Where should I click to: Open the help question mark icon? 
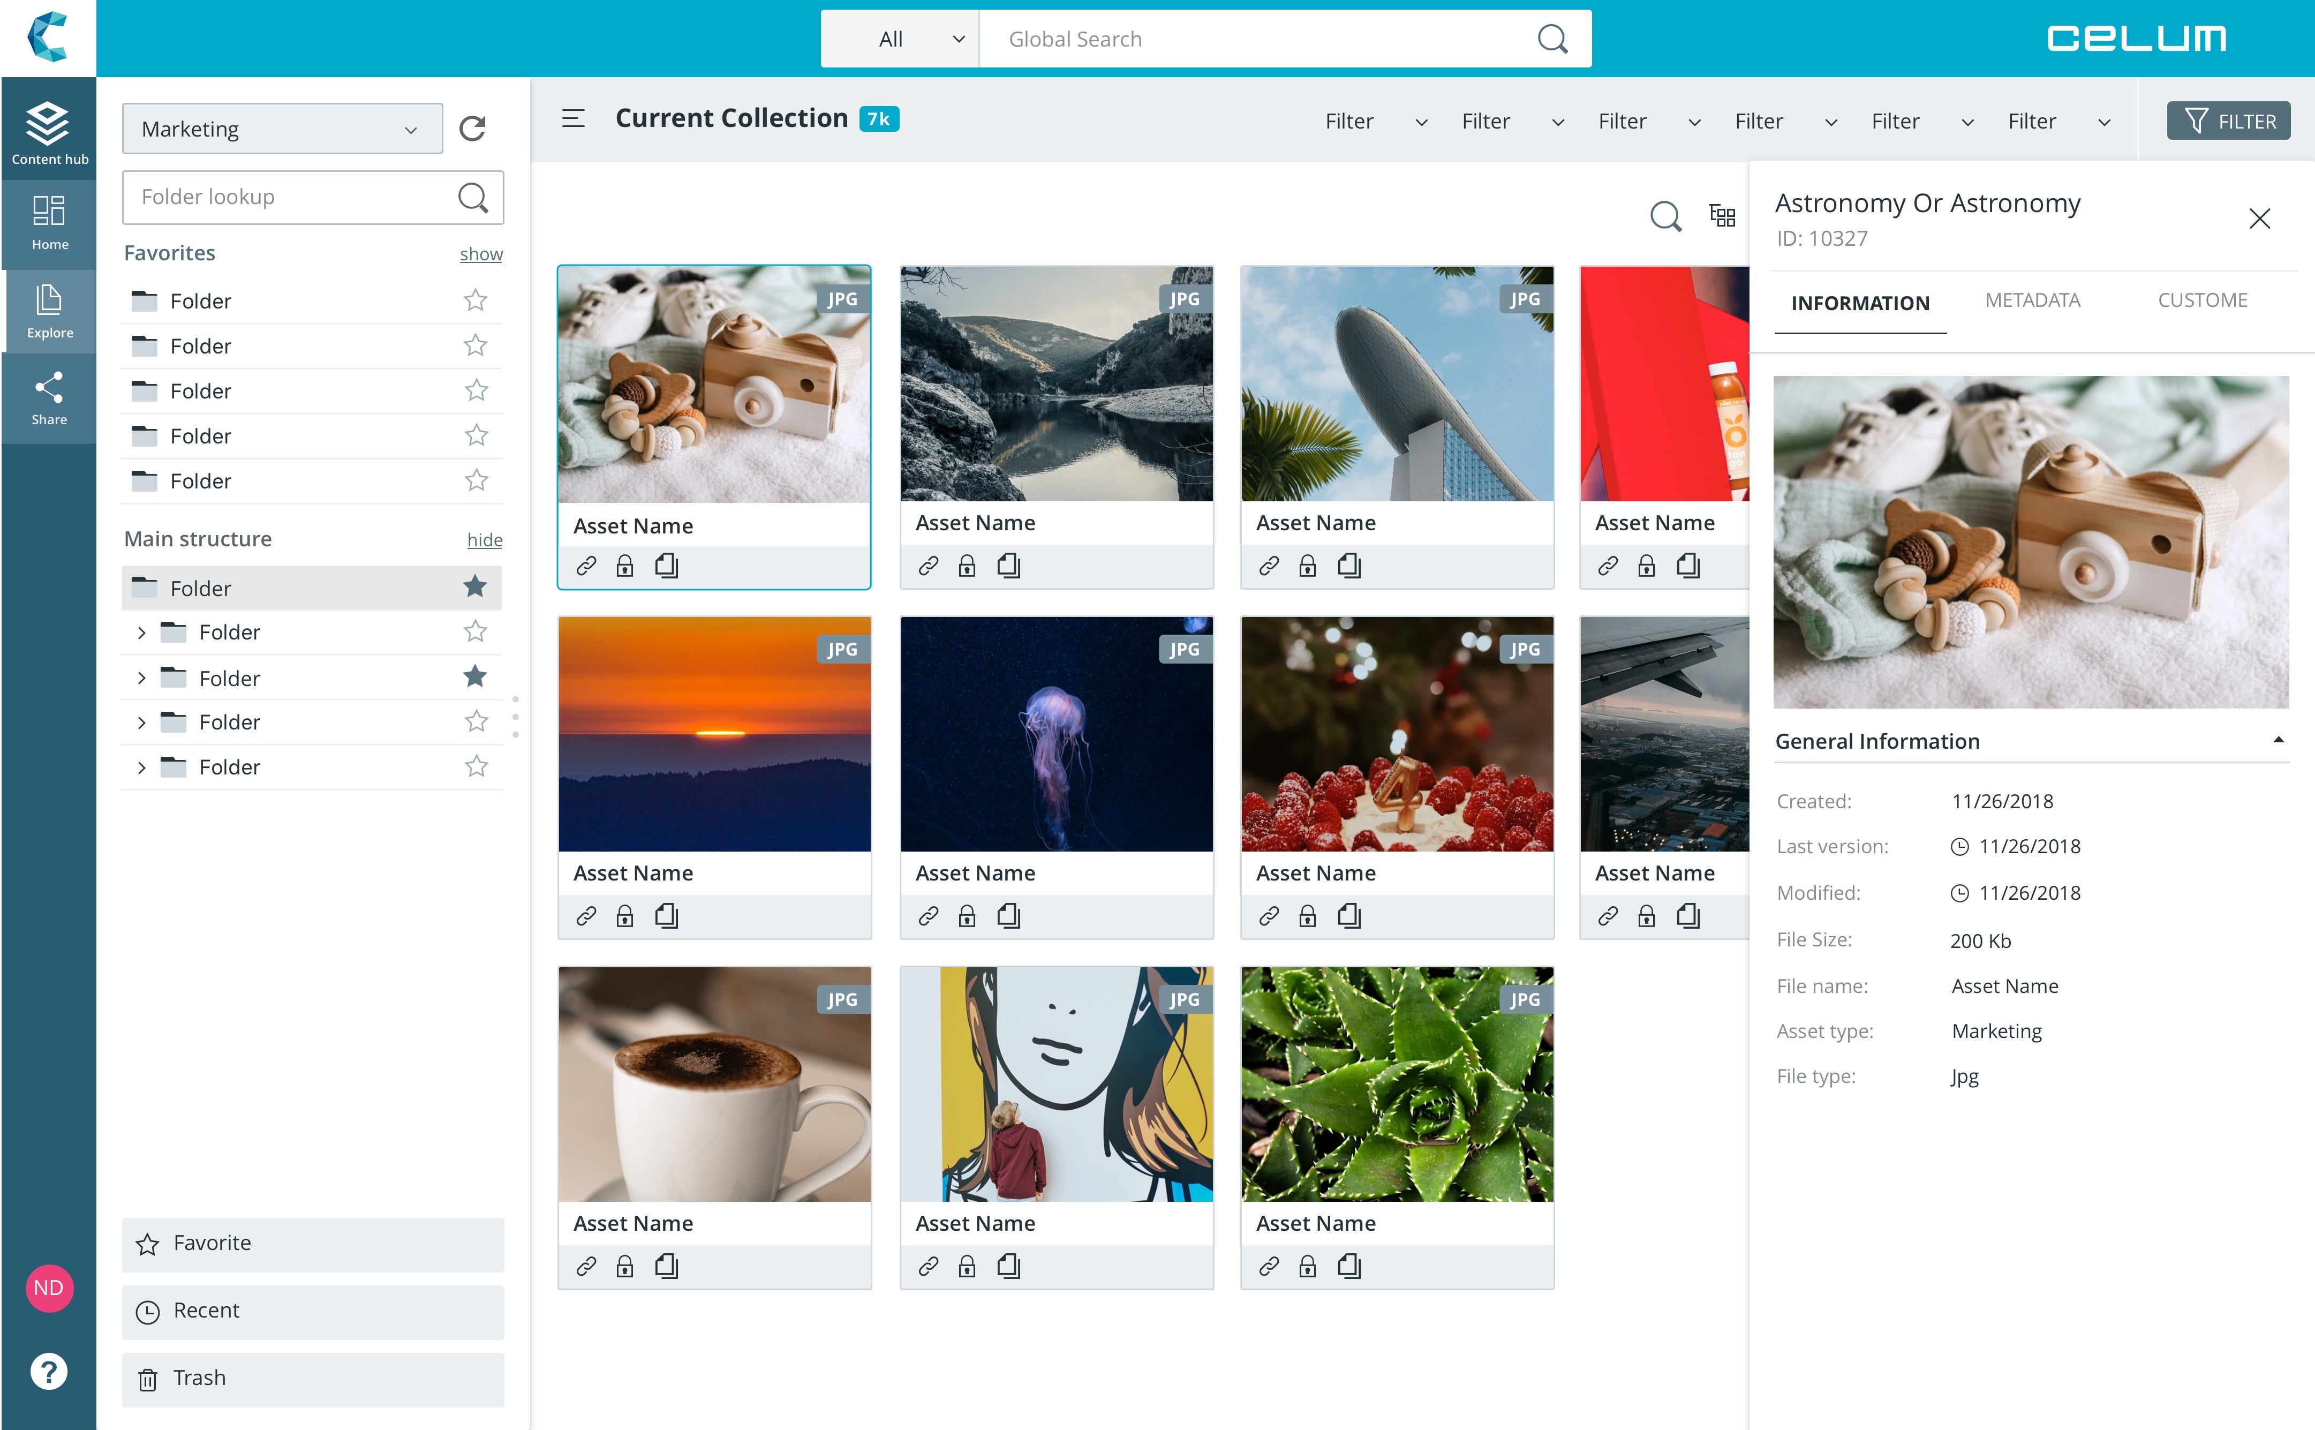pos(48,1371)
